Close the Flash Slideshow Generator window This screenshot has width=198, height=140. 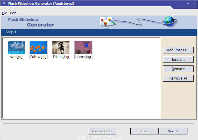[x=194, y=4]
